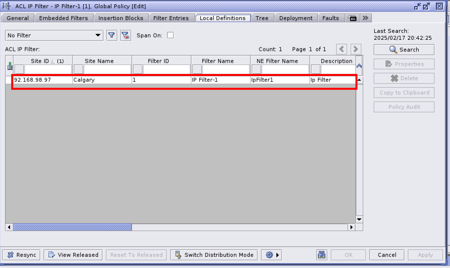The height and width of the screenshot is (268, 450).
Task: Open the tab with the ALL icon
Action: pos(352,18)
